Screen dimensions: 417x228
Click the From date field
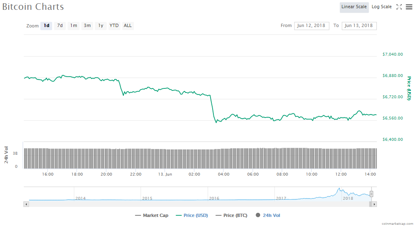tap(311, 26)
